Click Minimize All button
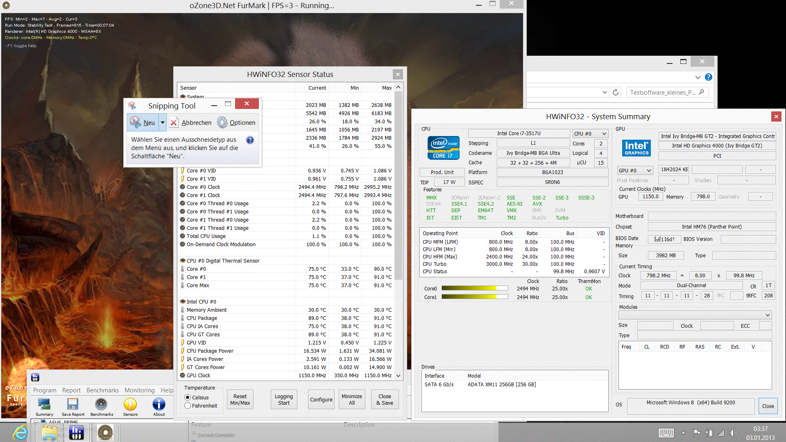 (352, 399)
